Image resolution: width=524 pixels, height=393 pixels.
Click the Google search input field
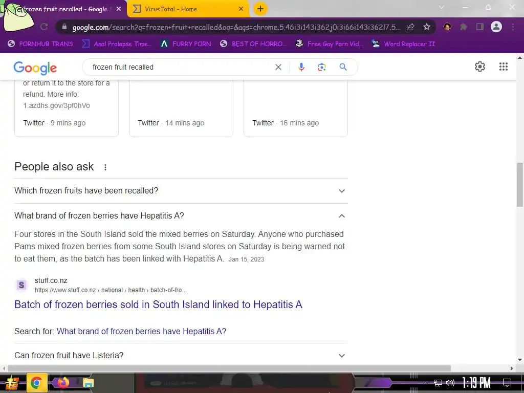click(x=181, y=67)
